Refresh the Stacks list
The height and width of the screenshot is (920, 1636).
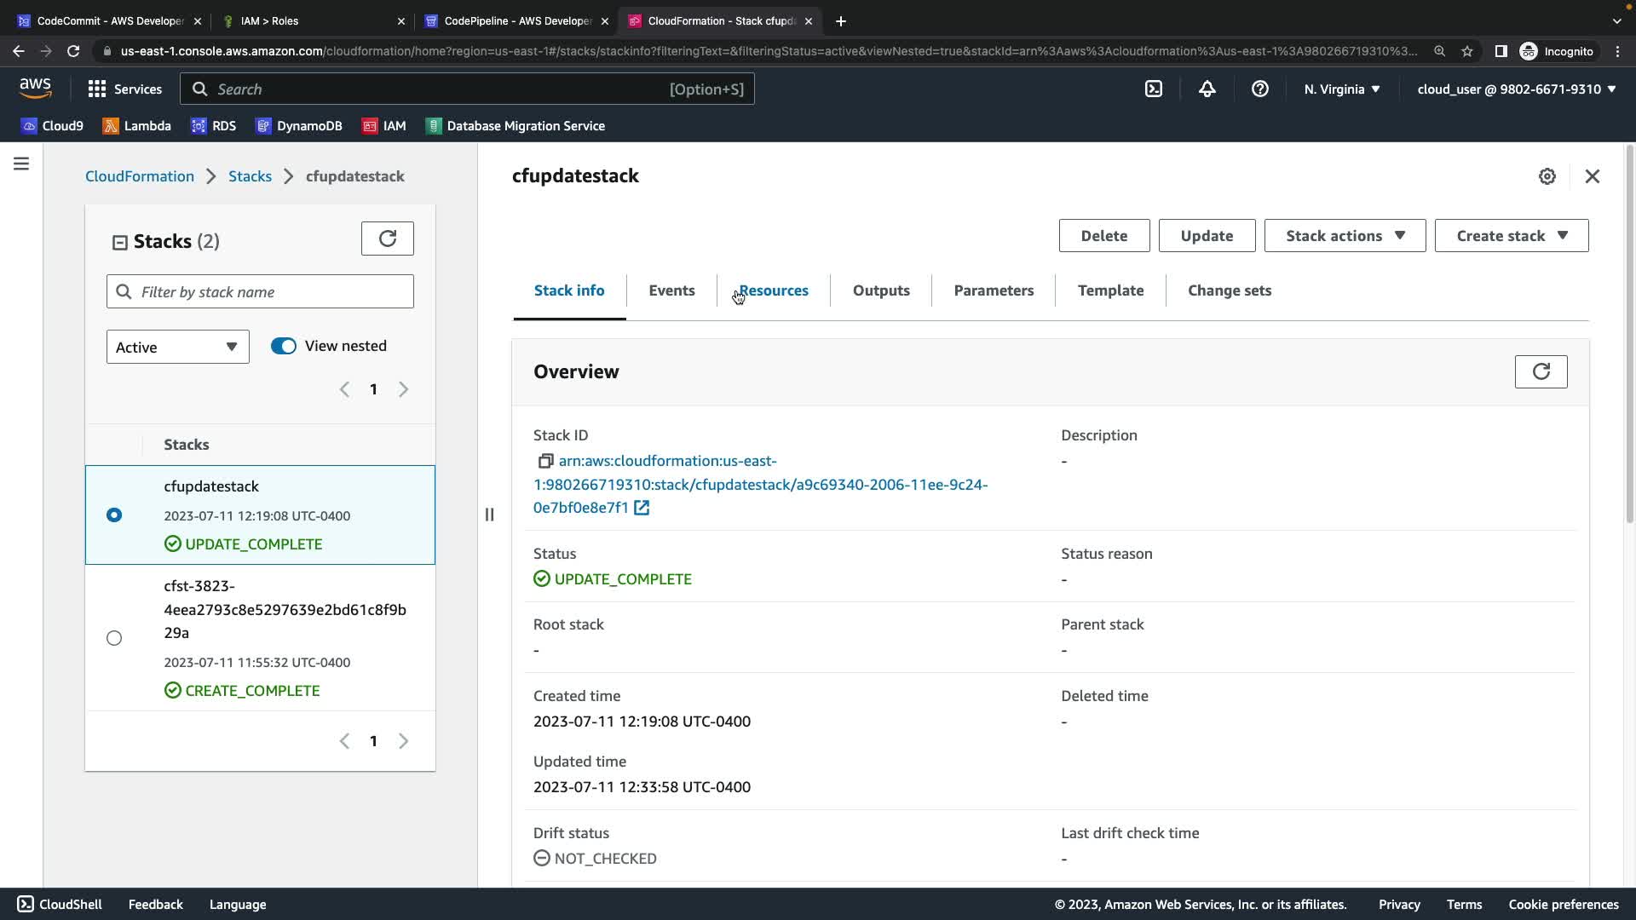point(387,239)
